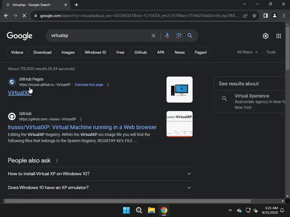The image size is (290, 217).
Task: Click the GitHub octocat favicon
Action: coord(12,116)
